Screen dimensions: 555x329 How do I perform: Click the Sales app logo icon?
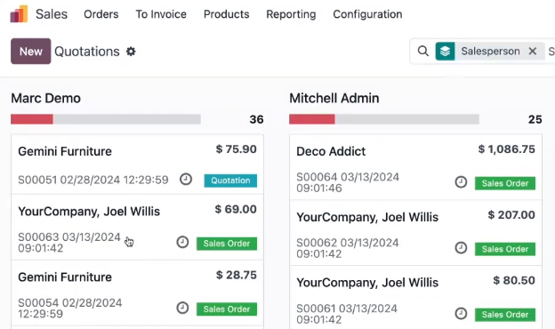tap(19, 14)
